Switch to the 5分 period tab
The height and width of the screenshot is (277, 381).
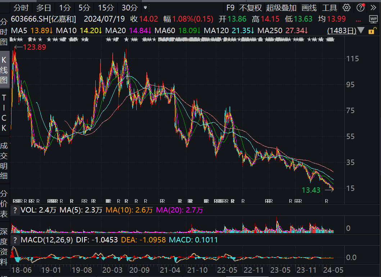point(84,8)
